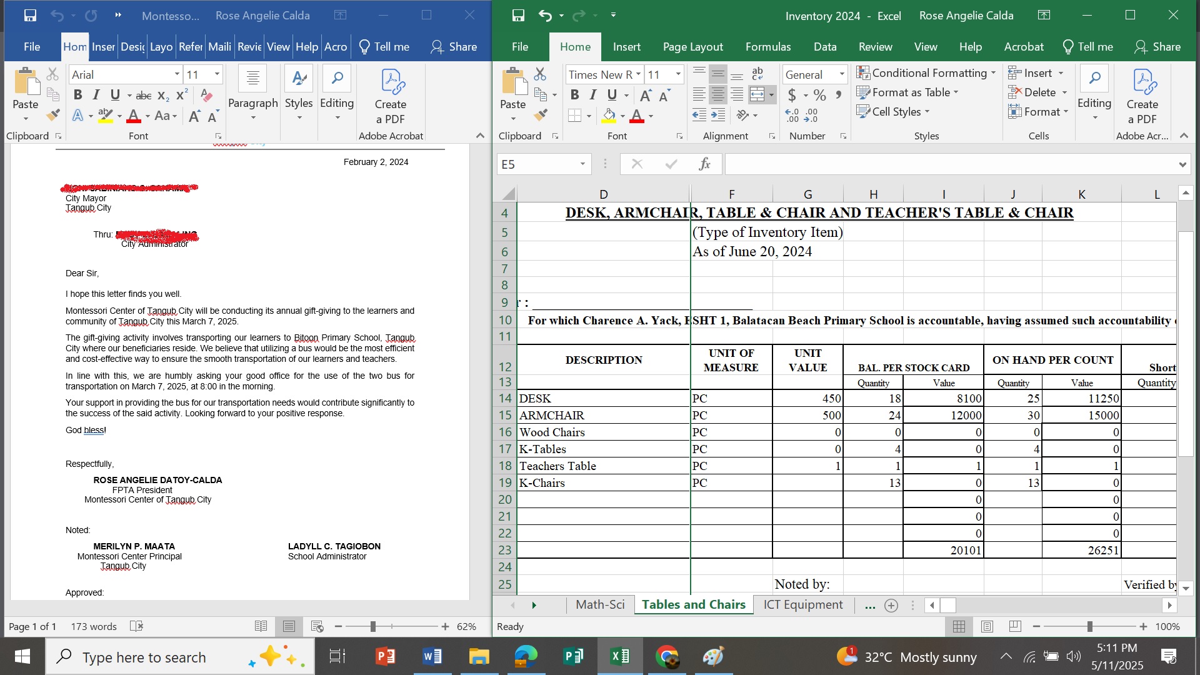Click Excel Merge & Center icon
Image resolution: width=1200 pixels, height=675 pixels.
757,94
